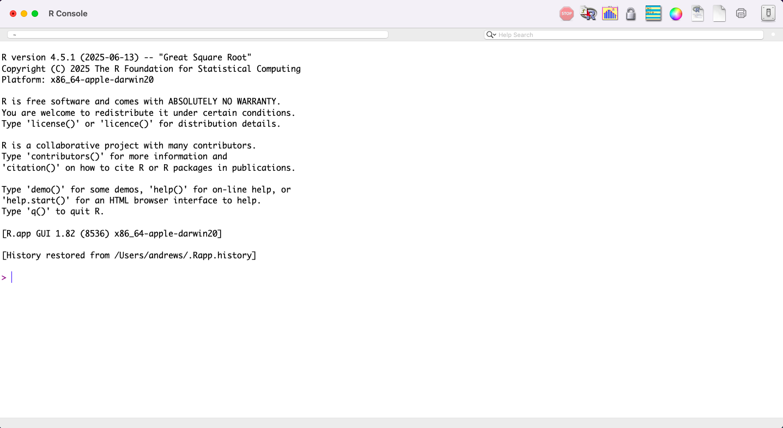Open an R document in the editor
The image size is (783, 428).
click(x=697, y=14)
